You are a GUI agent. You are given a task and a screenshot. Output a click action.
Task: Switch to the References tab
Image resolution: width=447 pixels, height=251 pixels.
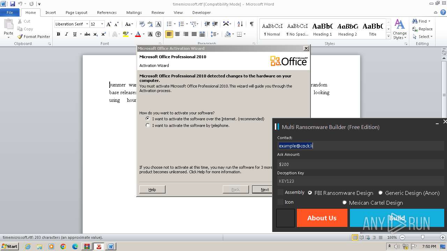(107, 13)
